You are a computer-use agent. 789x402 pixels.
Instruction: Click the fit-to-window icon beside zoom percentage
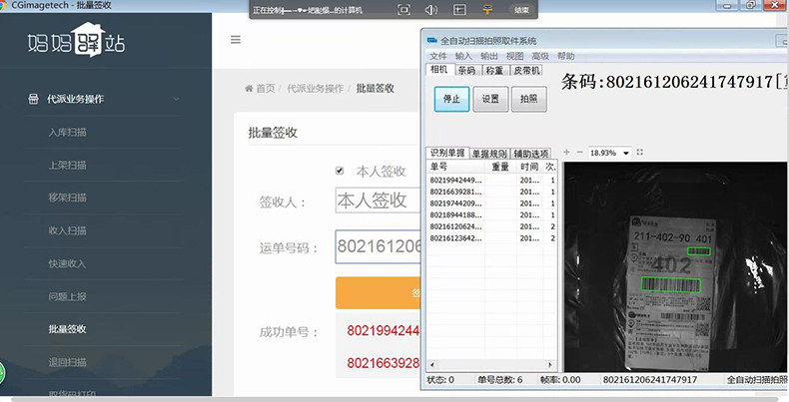[x=640, y=152]
